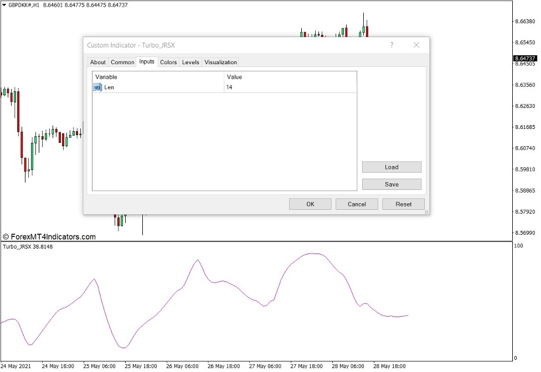Click Save to store input settings
The image size is (541, 372).
tap(391, 184)
